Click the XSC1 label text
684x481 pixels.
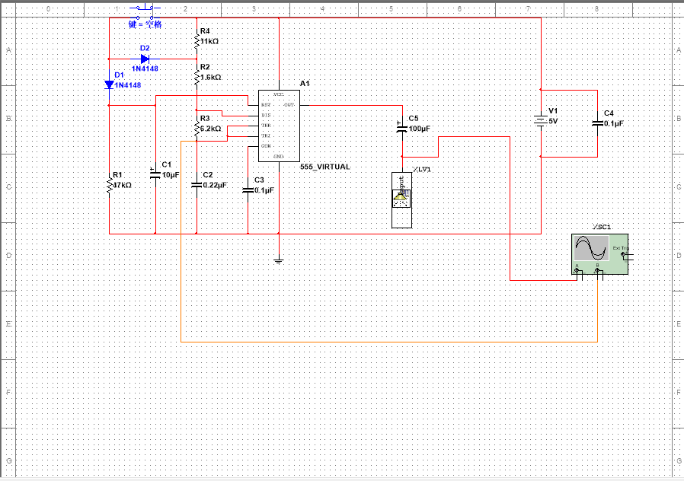pos(602,227)
